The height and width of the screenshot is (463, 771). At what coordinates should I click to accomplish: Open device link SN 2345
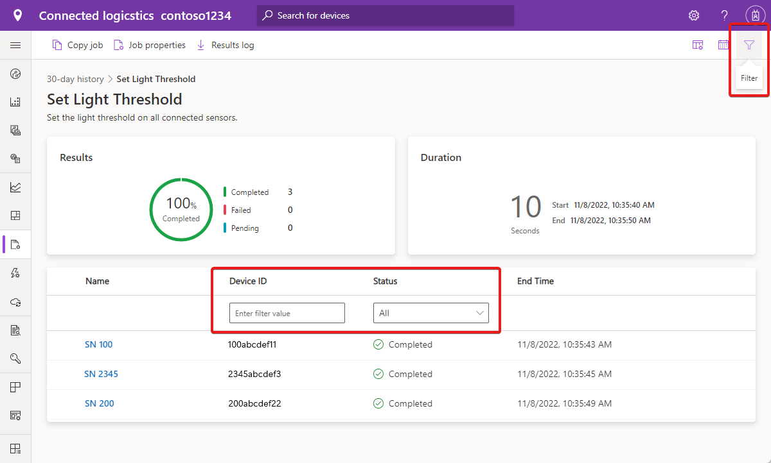point(102,374)
